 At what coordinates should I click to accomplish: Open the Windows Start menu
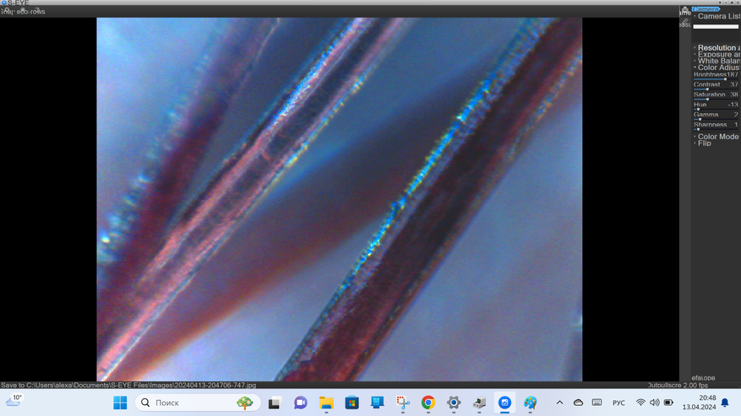[x=120, y=402]
